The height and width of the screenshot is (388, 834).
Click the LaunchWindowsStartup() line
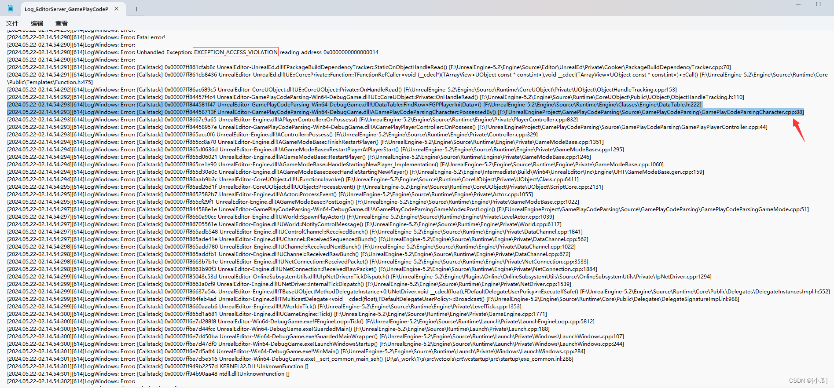point(316,344)
